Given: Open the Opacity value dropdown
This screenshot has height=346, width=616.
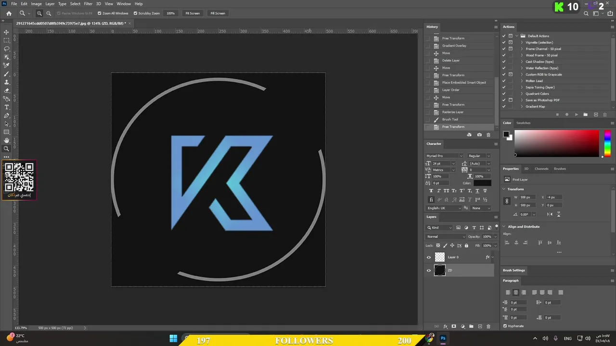Looking at the screenshot, I should point(496,236).
